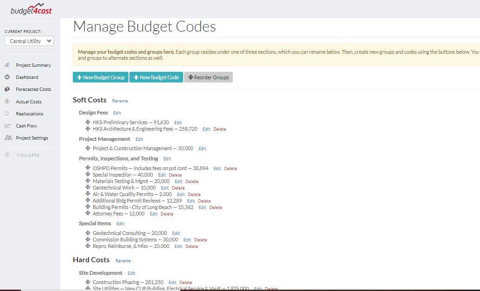Click the Dashboard gauge icon

tap(7, 77)
